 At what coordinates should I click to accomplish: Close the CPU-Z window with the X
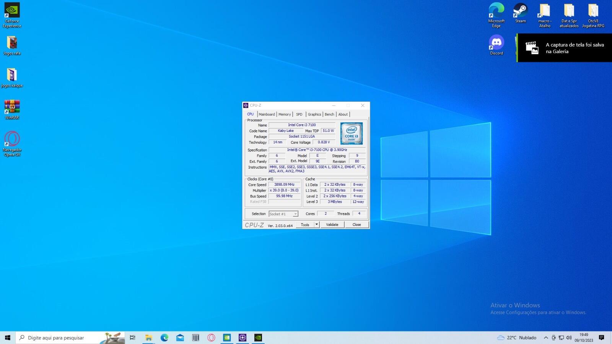point(363,105)
